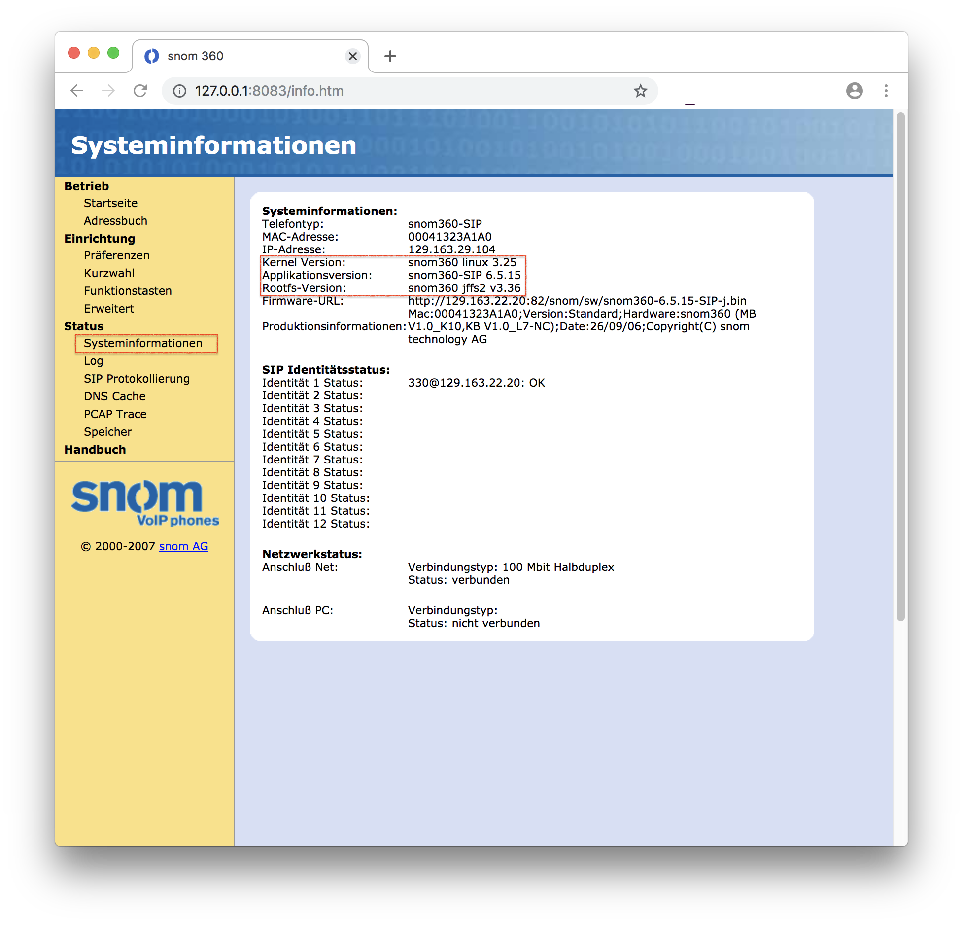This screenshot has height=925, width=963.
Task: Open the PCAP Trace page
Action: click(x=115, y=414)
